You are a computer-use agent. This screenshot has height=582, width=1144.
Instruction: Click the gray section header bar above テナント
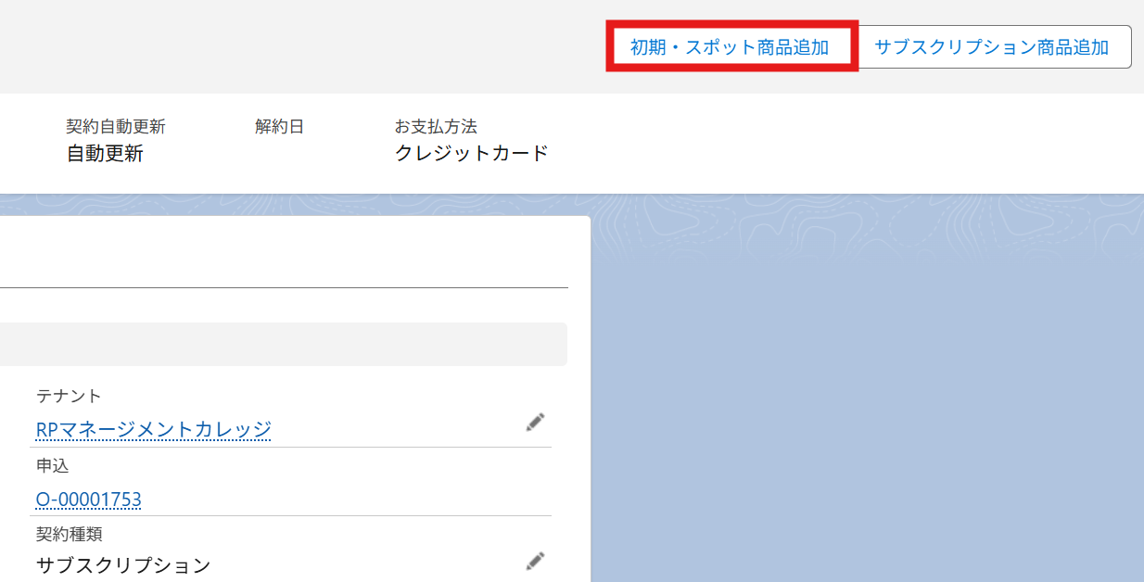pos(278,344)
